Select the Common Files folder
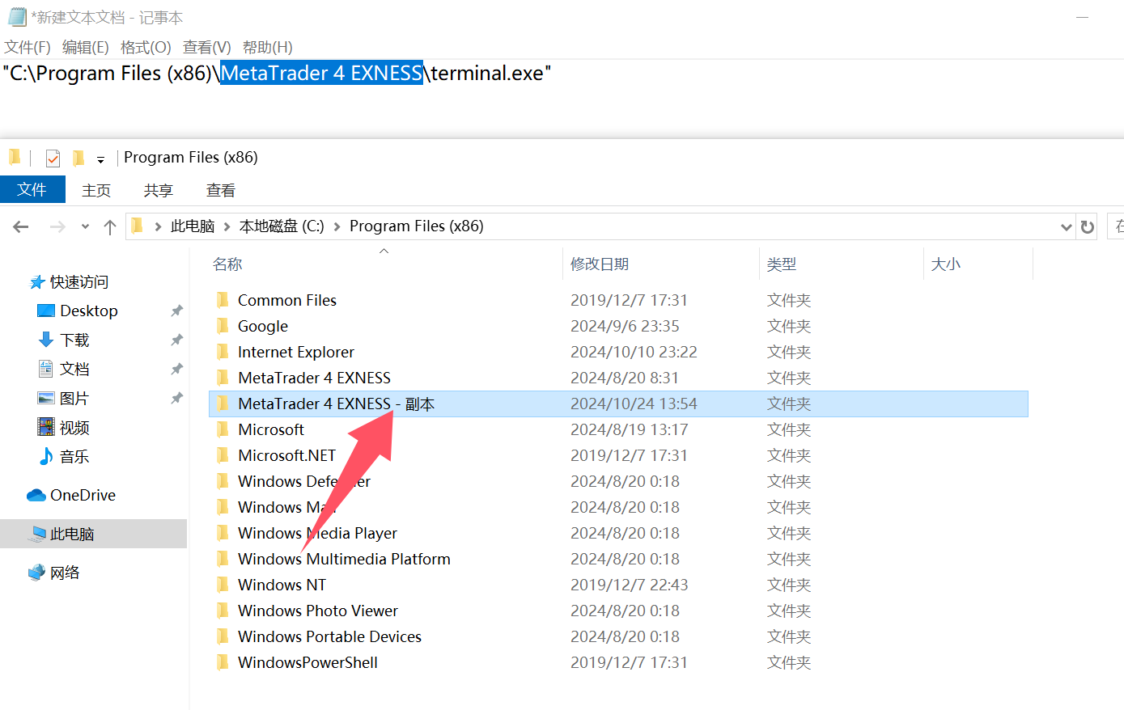Image resolution: width=1124 pixels, height=710 pixels. click(x=287, y=300)
